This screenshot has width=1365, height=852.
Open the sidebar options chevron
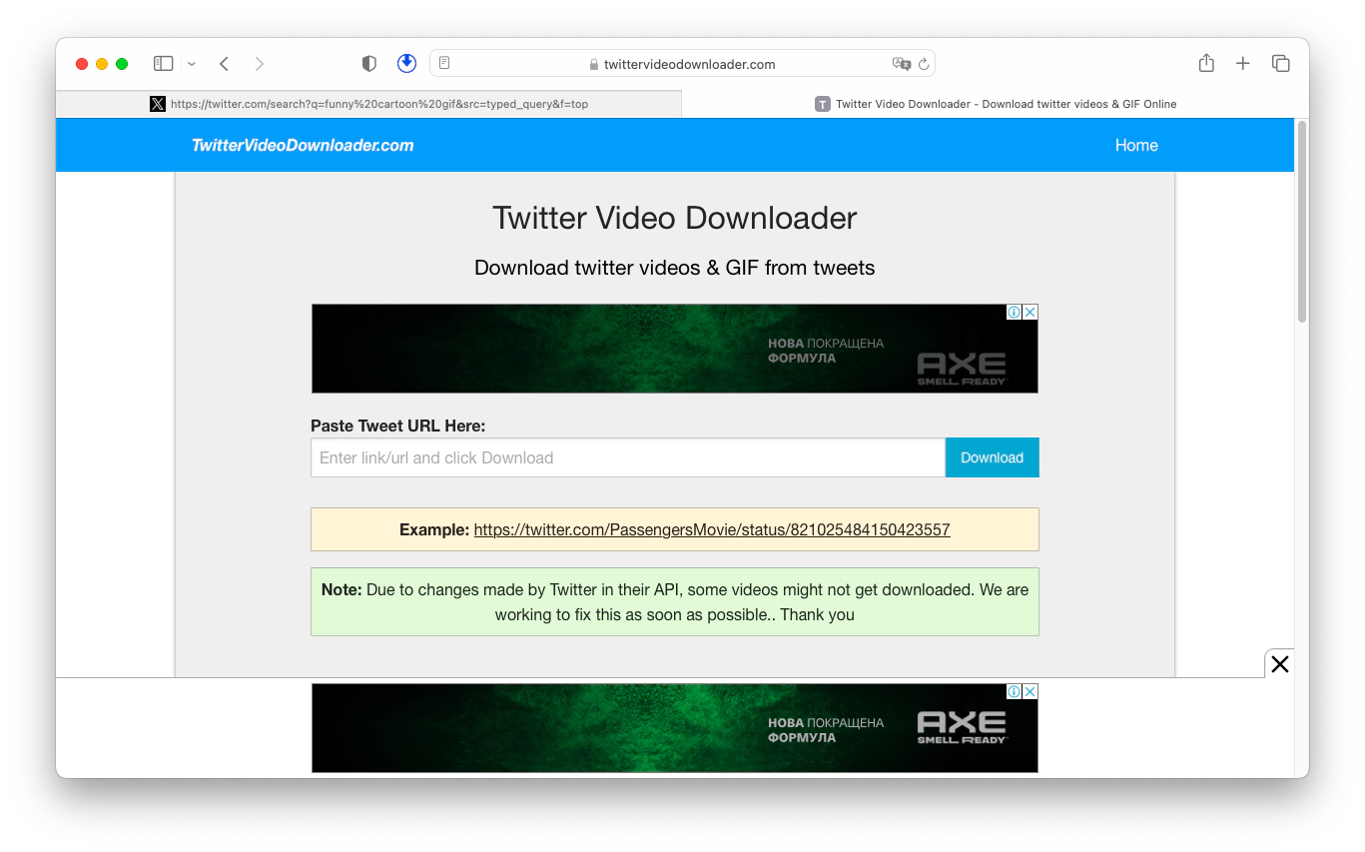tap(192, 64)
